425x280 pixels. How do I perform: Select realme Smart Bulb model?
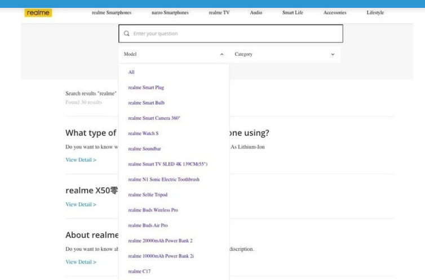pos(147,103)
